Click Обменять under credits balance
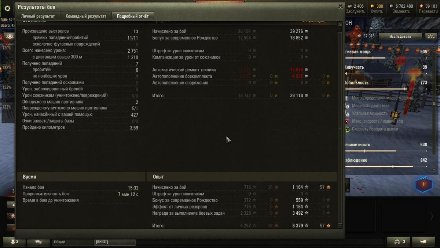The width and height of the screenshot is (440, 248). tap(401, 11)
